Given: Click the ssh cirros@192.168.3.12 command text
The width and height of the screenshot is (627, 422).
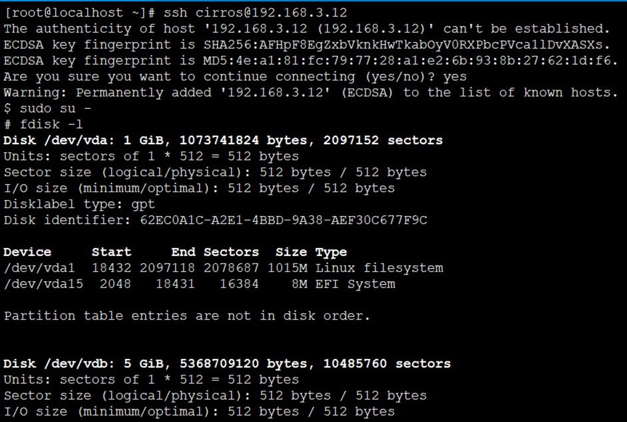Looking at the screenshot, I should (255, 13).
